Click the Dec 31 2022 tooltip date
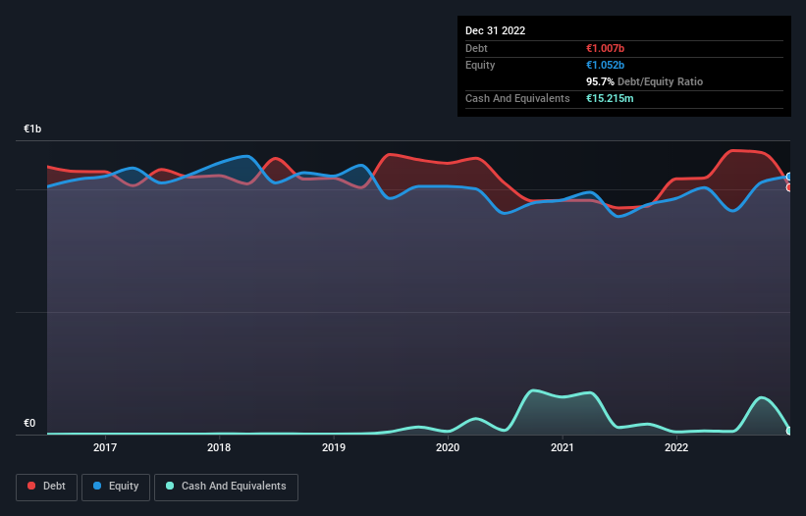 point(495,30)
